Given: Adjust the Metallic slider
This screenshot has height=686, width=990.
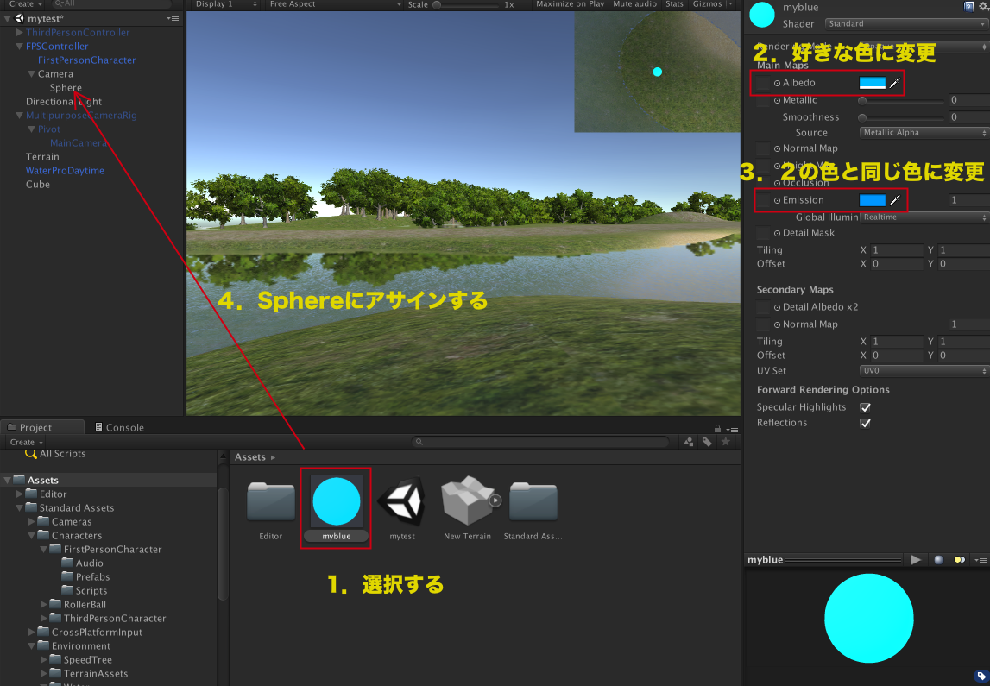Looking at the screenshot, I should [x=902, y=100].
